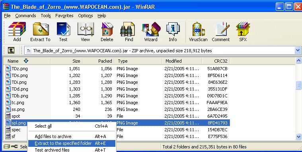Select the TDi.png file icon

(8, 82)
